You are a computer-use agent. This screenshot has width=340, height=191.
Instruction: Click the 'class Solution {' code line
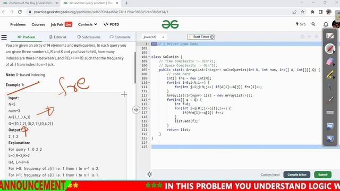167,57
